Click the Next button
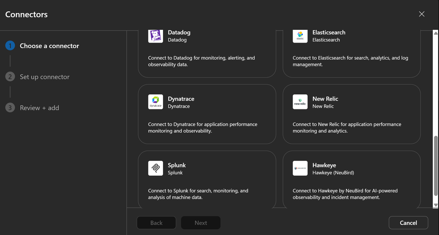The height and width of the screenshot is (235, 439). [201, 223]
